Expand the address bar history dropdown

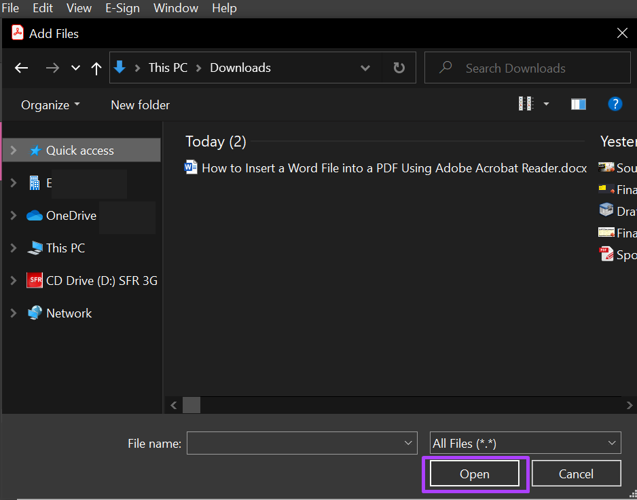(365, 68)
